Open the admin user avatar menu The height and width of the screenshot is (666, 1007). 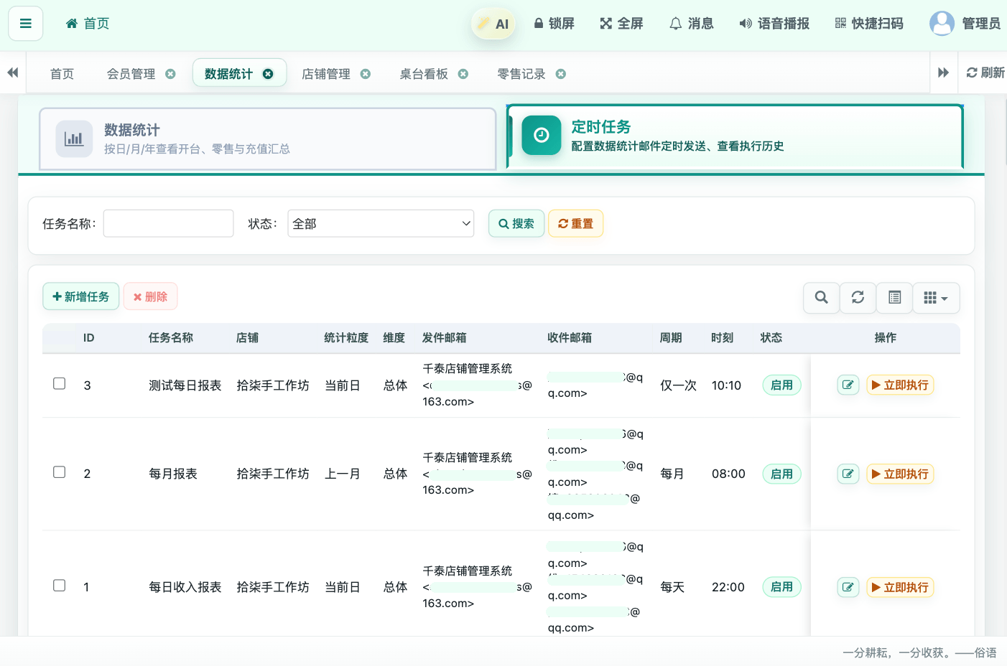pos(965,24)
